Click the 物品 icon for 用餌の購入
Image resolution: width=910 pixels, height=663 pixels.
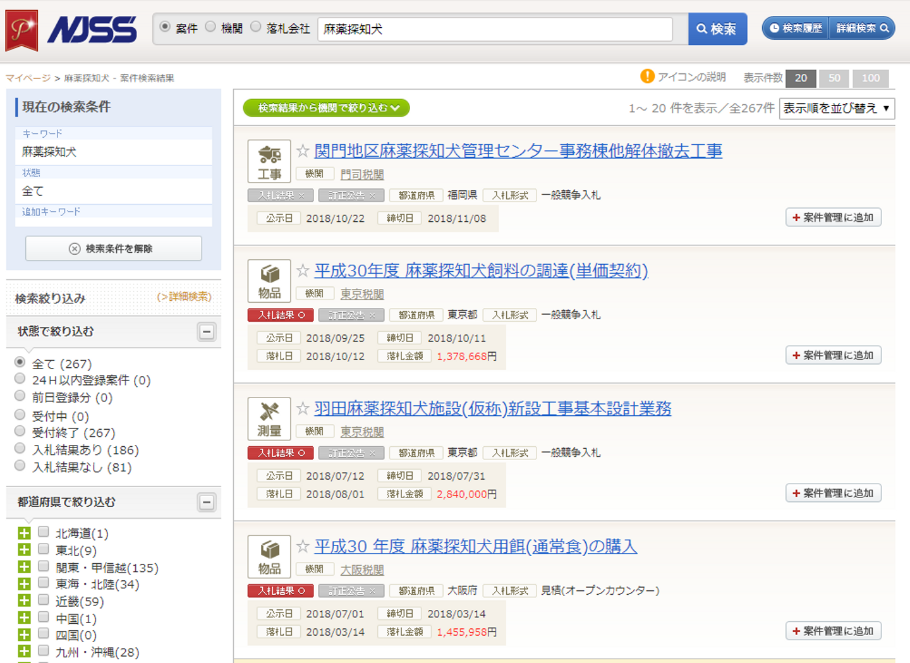(x=269, y=556)
